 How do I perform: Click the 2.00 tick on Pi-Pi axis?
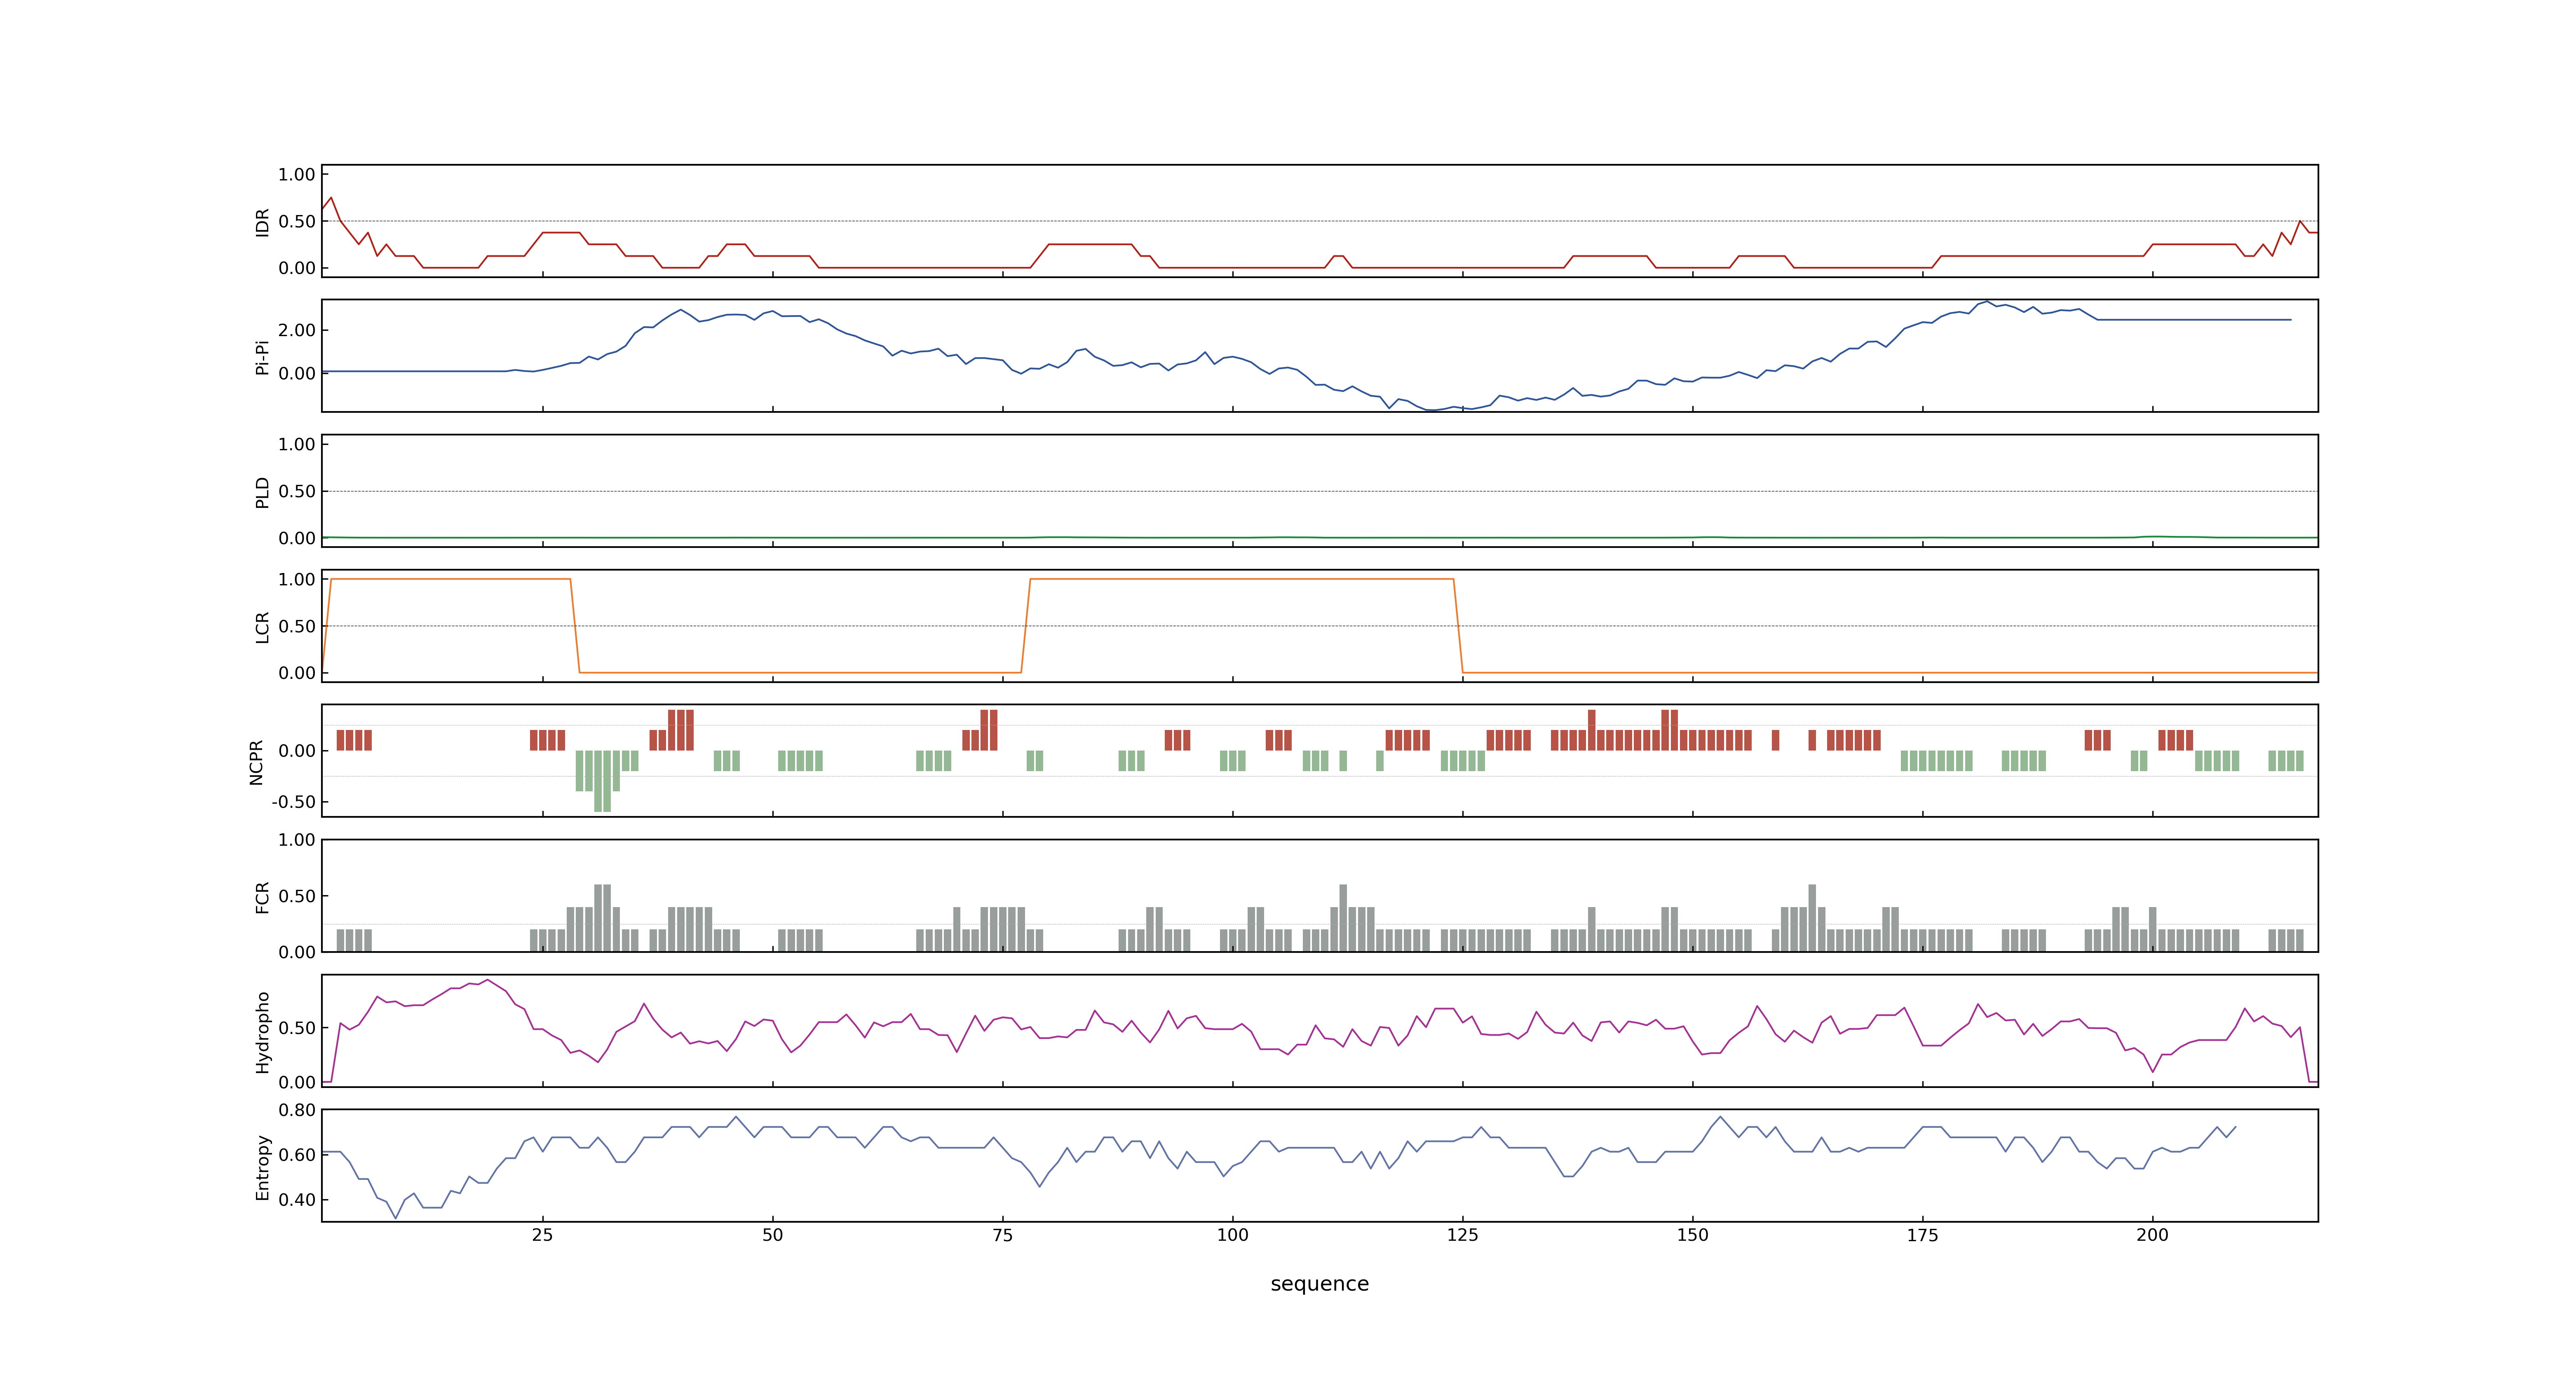tap(297, 330)
